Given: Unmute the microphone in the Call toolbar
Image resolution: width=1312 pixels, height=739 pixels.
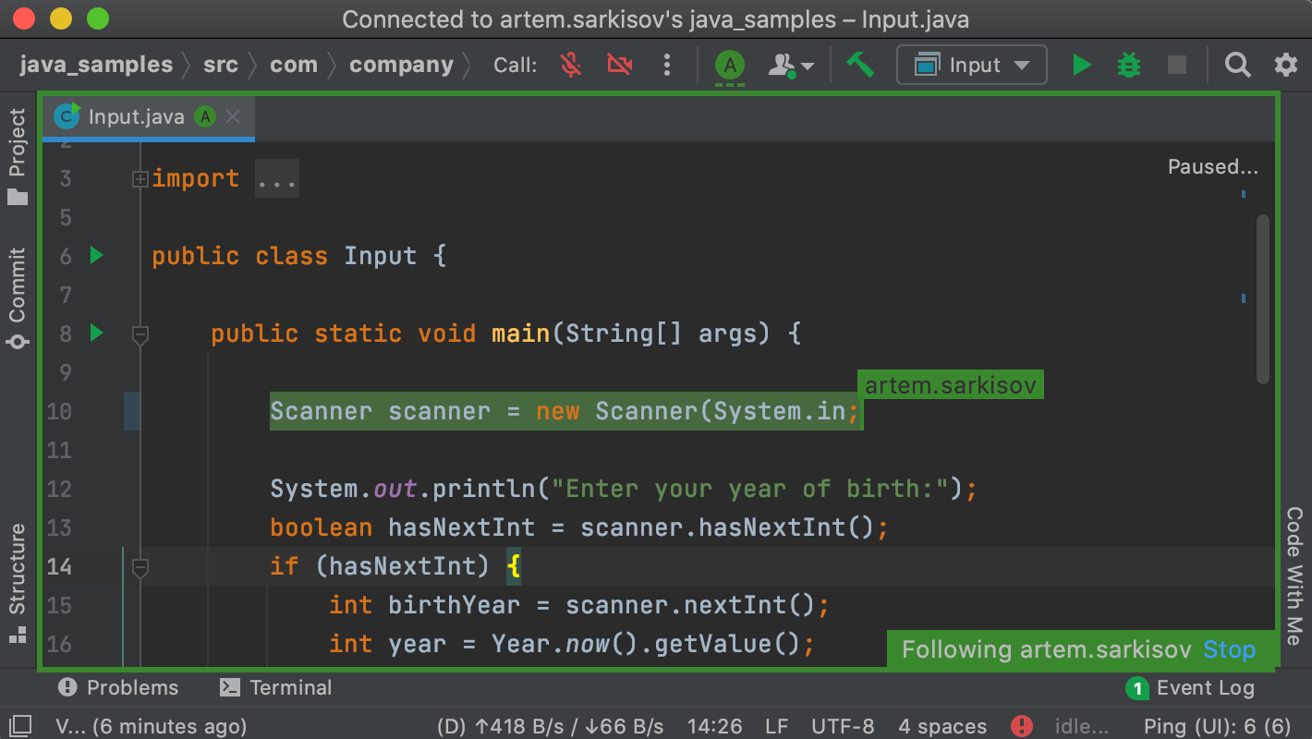Looking at the screenshot, I should 570,65.
